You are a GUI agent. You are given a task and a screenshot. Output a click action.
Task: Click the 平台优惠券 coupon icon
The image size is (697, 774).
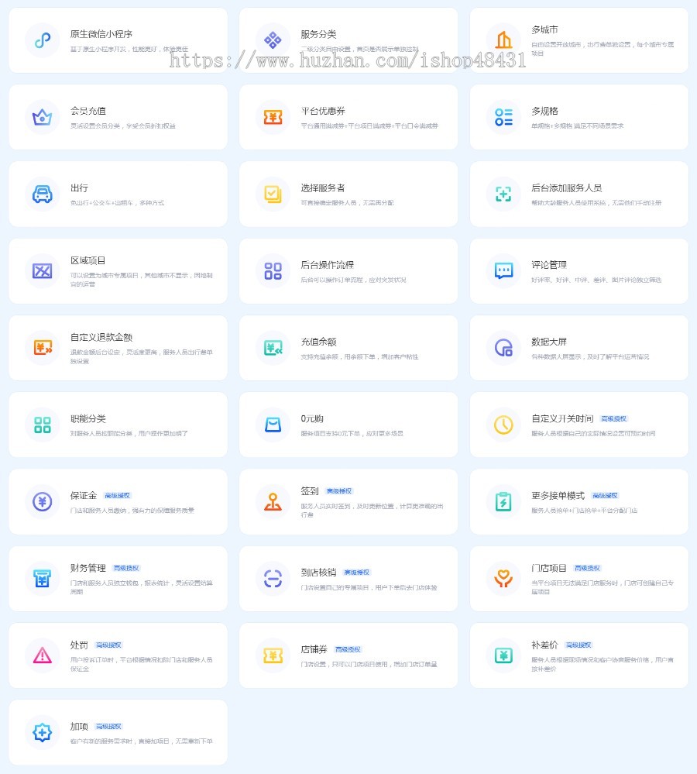coord(273,117)
